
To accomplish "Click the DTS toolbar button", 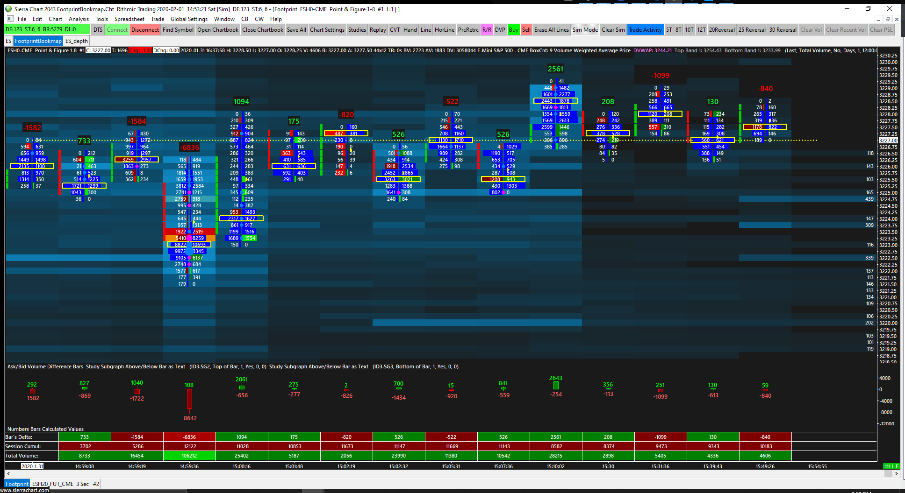I will coord(98,30).
